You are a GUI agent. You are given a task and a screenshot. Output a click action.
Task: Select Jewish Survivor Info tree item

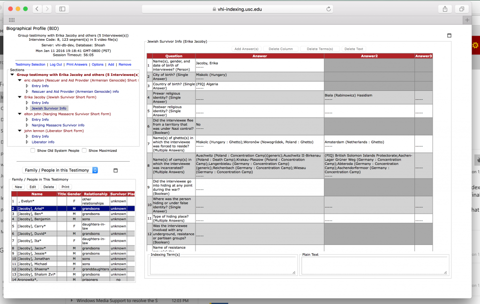49,108
